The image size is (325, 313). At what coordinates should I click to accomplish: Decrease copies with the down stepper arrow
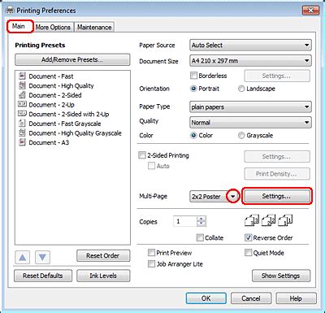click(x=201, y=224)
